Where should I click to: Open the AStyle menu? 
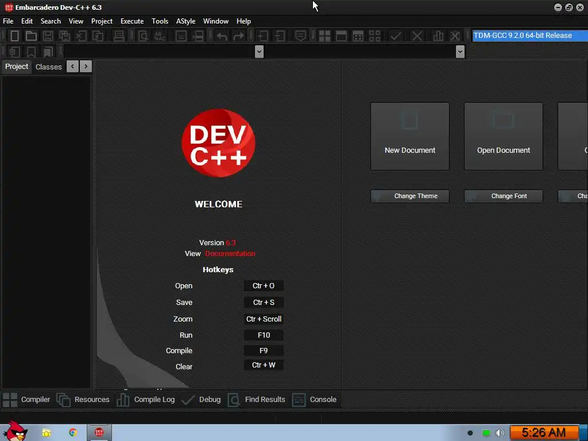pos(185,21)
